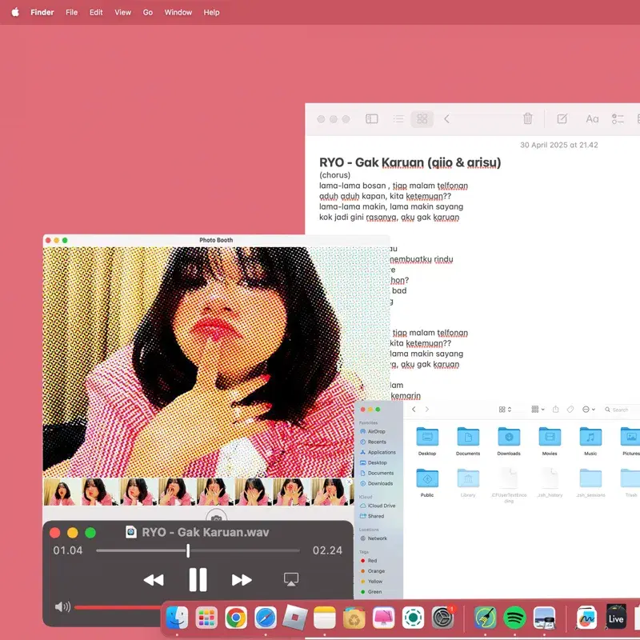This screenshot has width=640, height=640.
Task: Delete the note with the trash icon
Action: coord(528,118)
